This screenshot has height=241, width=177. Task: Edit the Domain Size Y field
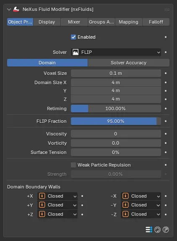tap(116, 91)
